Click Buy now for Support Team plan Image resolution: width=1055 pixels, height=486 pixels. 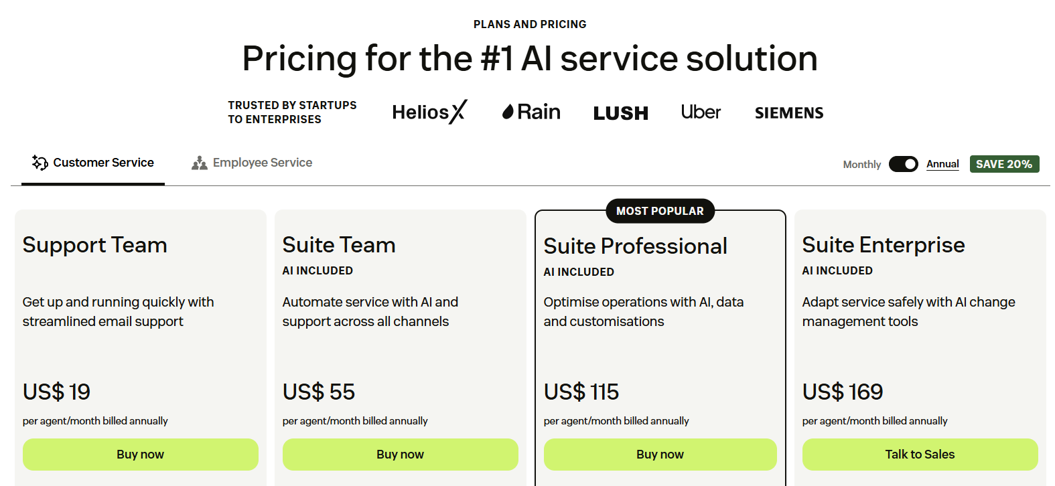coord(140,455)
